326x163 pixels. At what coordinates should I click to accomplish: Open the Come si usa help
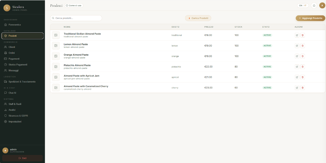[74, 5]
